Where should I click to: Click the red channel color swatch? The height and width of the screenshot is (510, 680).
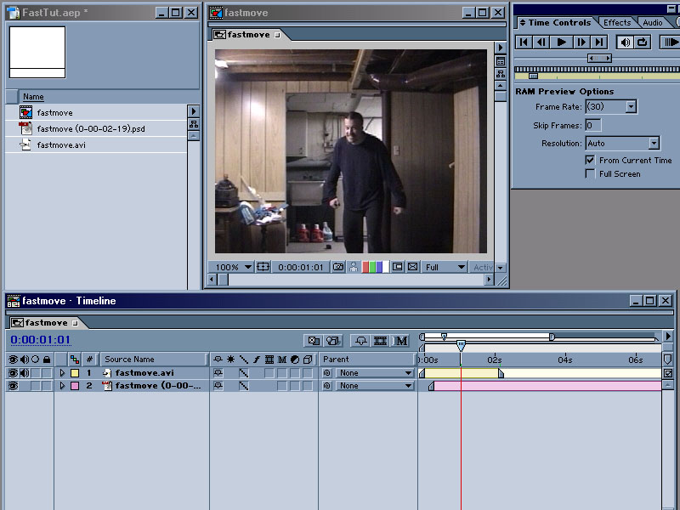coord(366,267)
